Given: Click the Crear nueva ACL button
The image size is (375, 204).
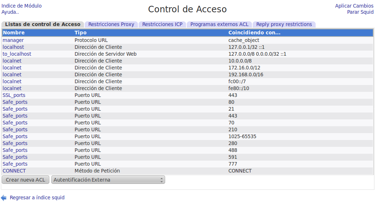Looking at the screenshot, I should point(25,180).
